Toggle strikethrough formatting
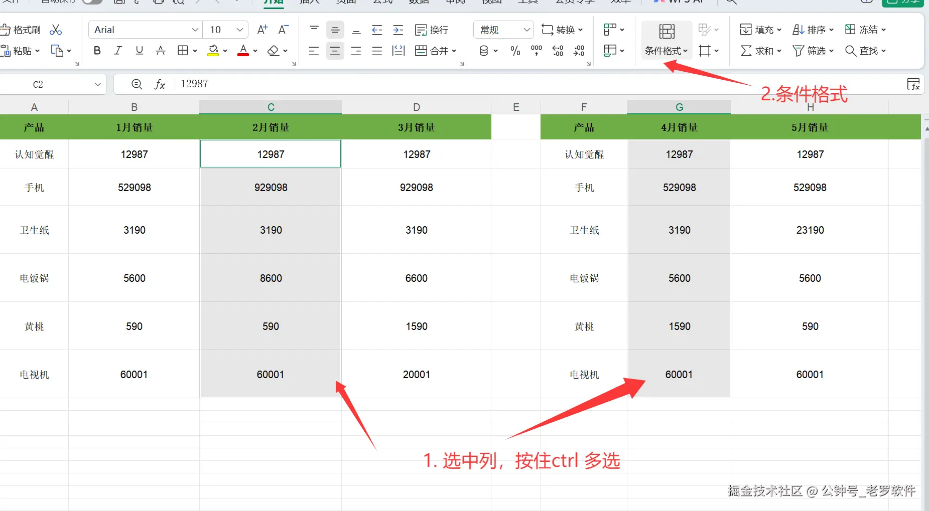 tap(161, 51)
